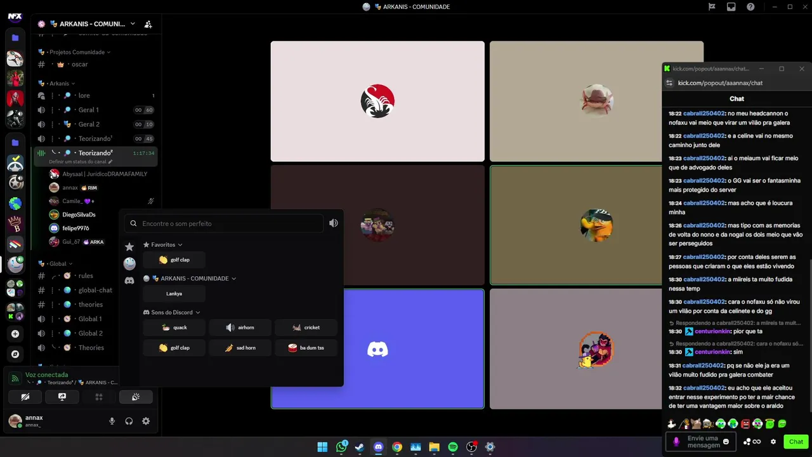Collapse the Sons do Discord section

pos(172,312)
